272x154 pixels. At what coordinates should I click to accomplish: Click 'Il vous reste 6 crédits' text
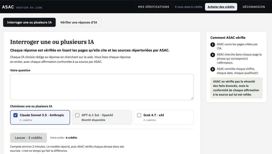(x=188, y=7)
